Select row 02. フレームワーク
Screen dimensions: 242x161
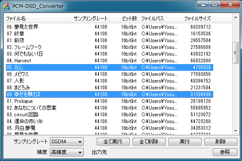coord(109,47)
